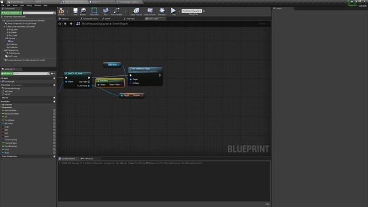Open the Add Component dropdown button
The image size is (368, 207).
[x=11, y=13]
